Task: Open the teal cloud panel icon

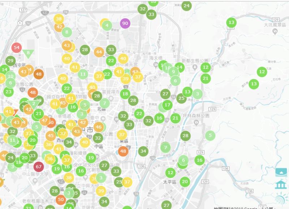Action: click(281, 172)
